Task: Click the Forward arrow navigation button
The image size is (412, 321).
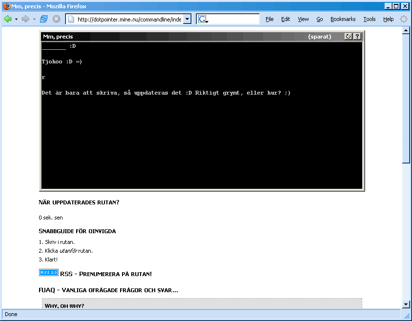Action: point(25,19)
